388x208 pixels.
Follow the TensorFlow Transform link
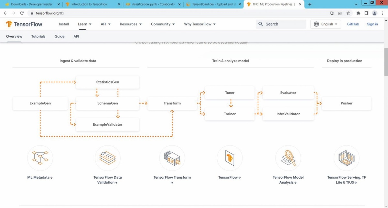(x=172, y=180)
